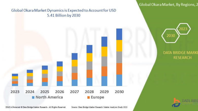Image resolution: width=198 pixels, height=111 pixels.
Task: Click the gray segment of the 2028 bar
Action: (89, 66)
